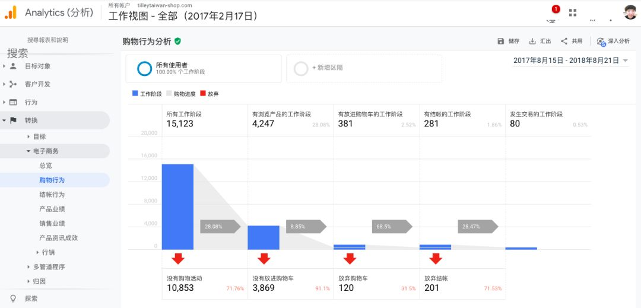641x308 pixels.
Task: Expand the 客户开发 section
Action: [4, 84]
